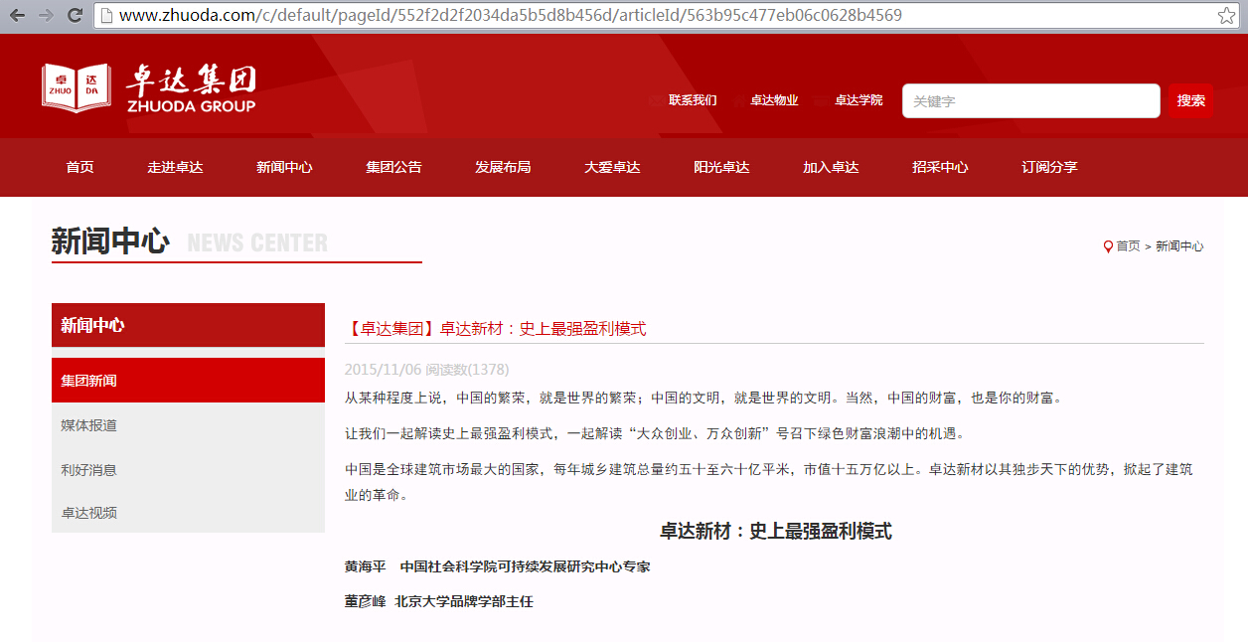Viewport: 1248px width, 642px height.
Task: Click the centered heading 卓达新材：史上最强盈利模式
Action: [775, 532]
